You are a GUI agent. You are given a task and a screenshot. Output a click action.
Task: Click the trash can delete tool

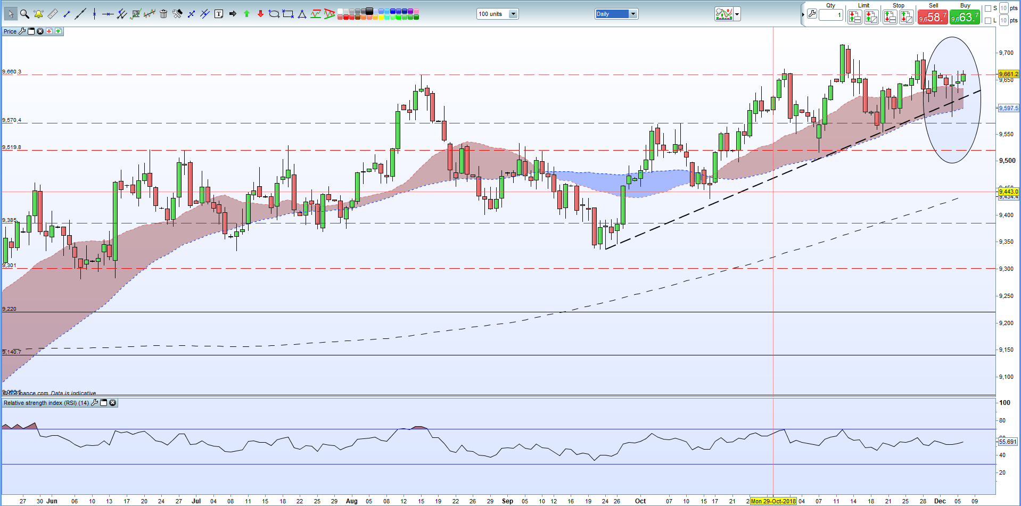(x=163, y=14)
